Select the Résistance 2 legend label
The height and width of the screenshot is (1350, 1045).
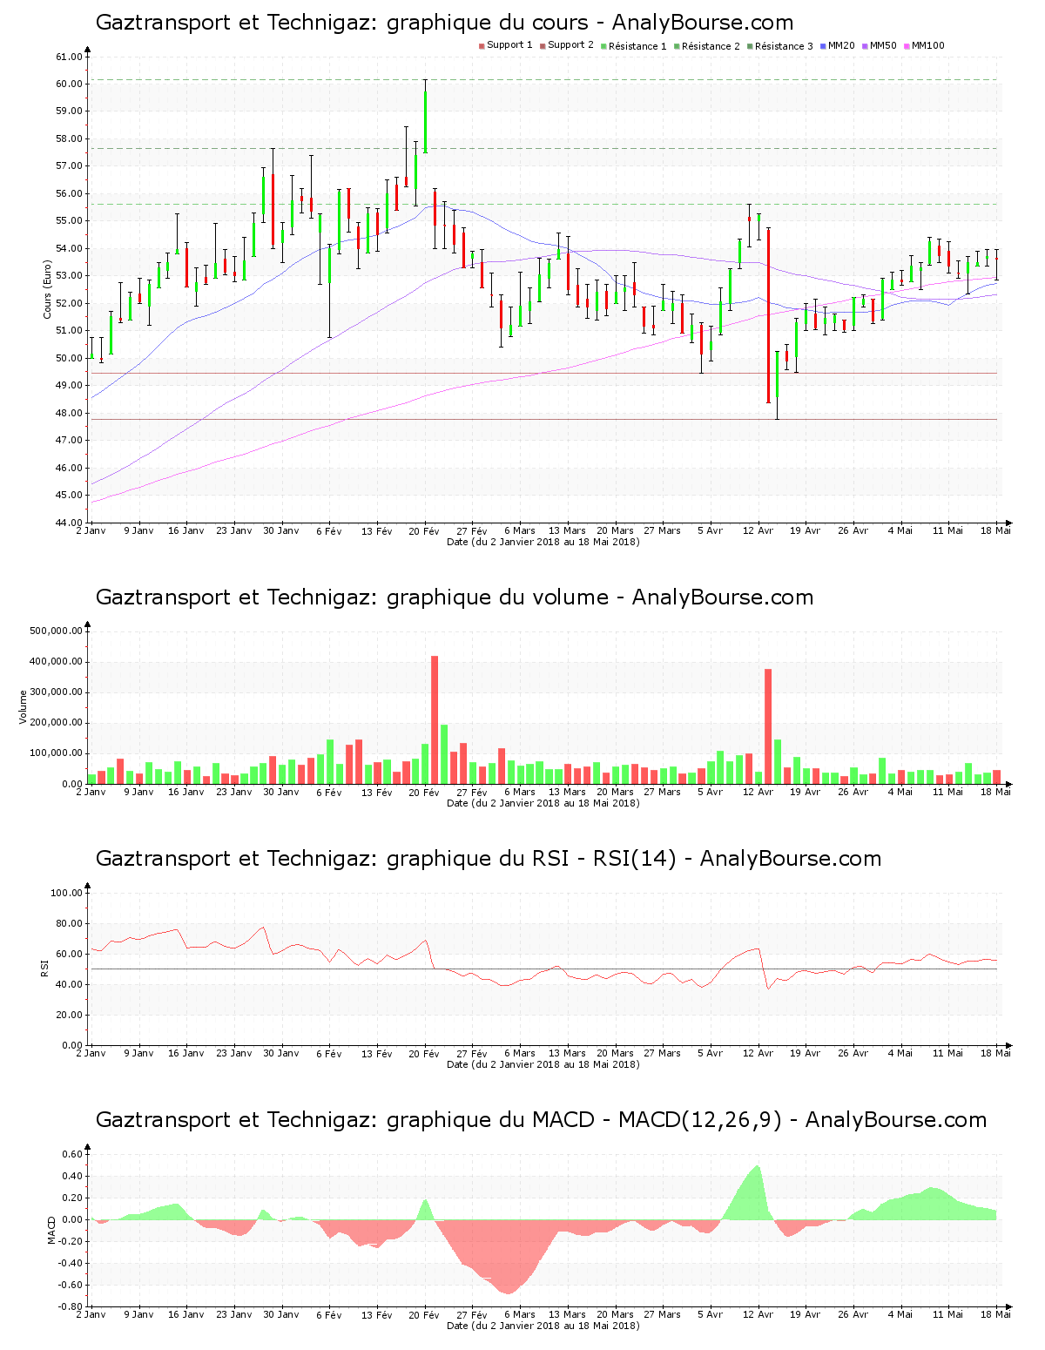point(711,46)
